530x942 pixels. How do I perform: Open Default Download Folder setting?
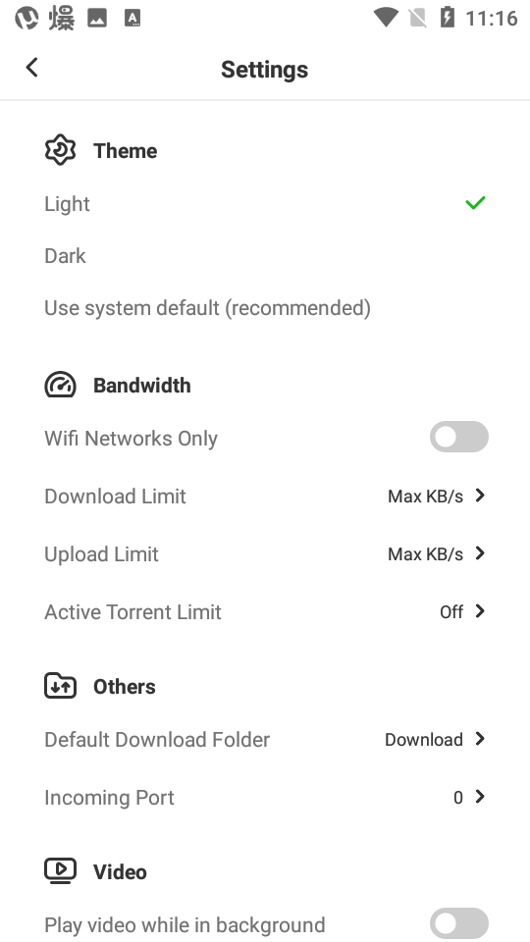(x=264, y=740)
